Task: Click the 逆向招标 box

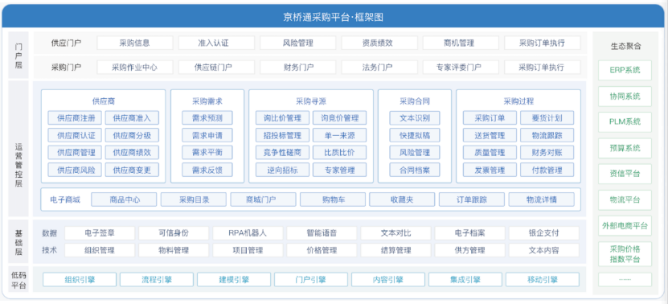Action: (282, 170)
